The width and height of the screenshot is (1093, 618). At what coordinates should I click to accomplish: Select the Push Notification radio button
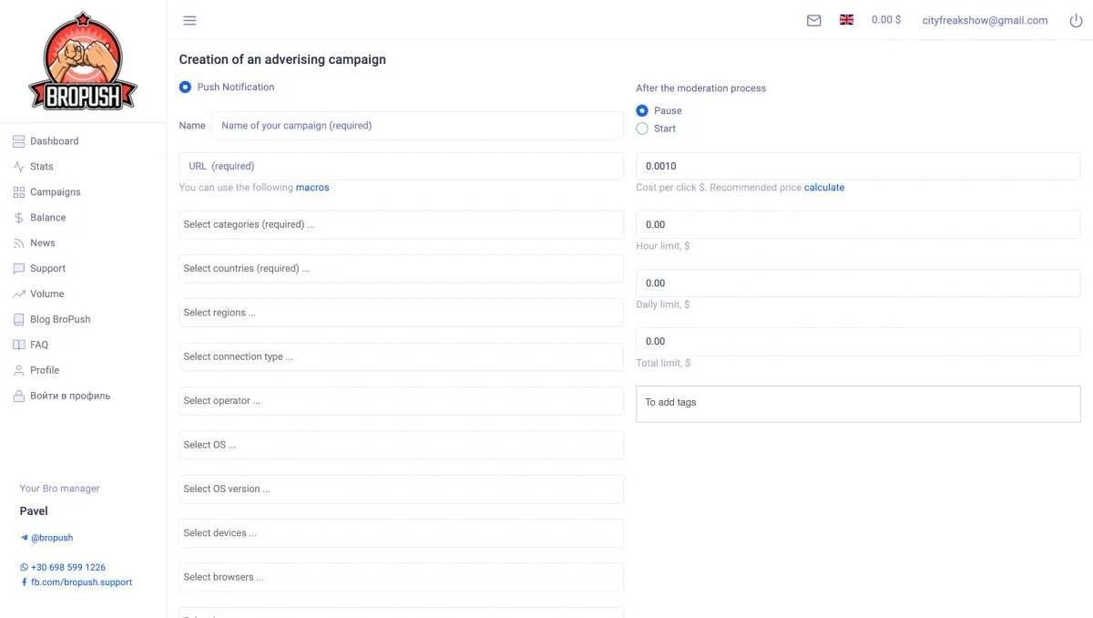click(x=185, y=88)
